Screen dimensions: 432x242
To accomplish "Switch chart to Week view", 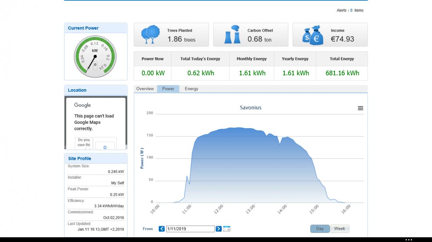I will tap(340, 229).
